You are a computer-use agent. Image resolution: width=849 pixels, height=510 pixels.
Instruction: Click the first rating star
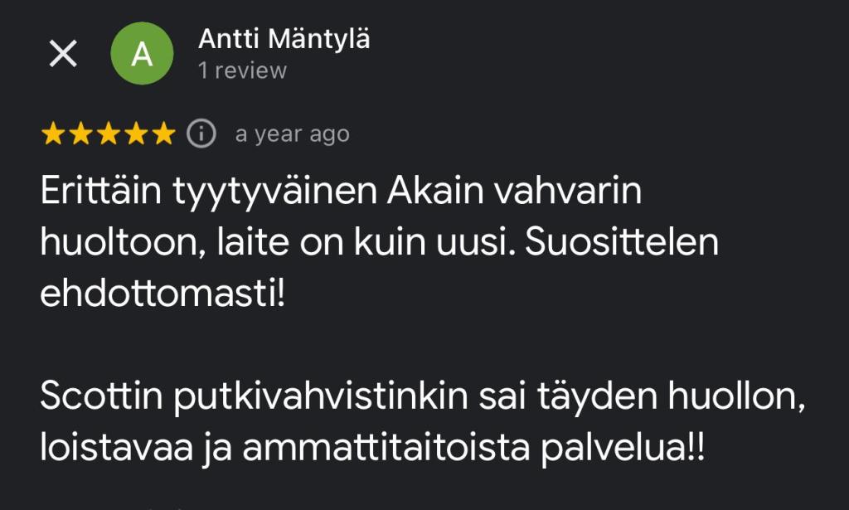click(x=53, y=134)
